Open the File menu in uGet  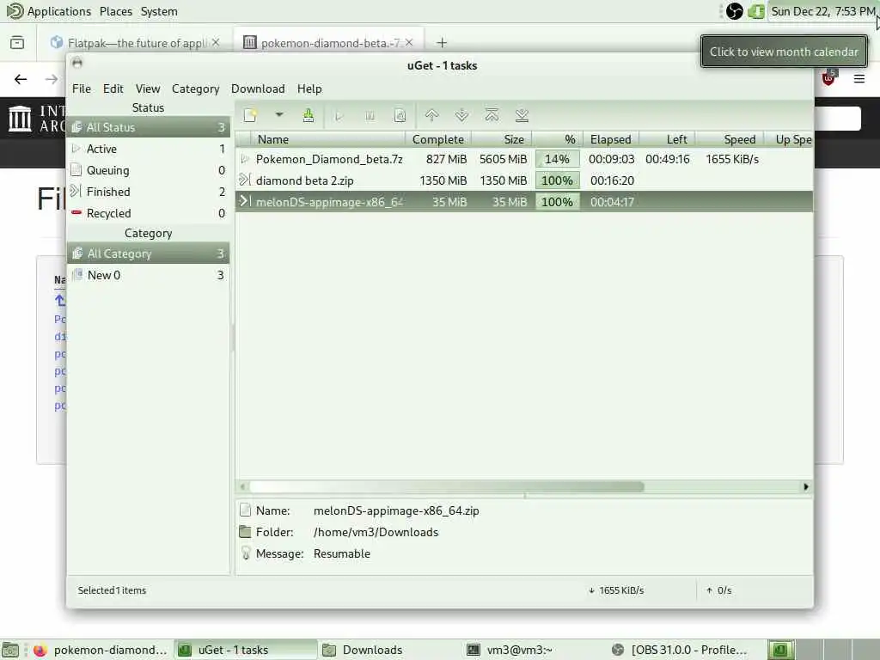[x=82, y=89]
